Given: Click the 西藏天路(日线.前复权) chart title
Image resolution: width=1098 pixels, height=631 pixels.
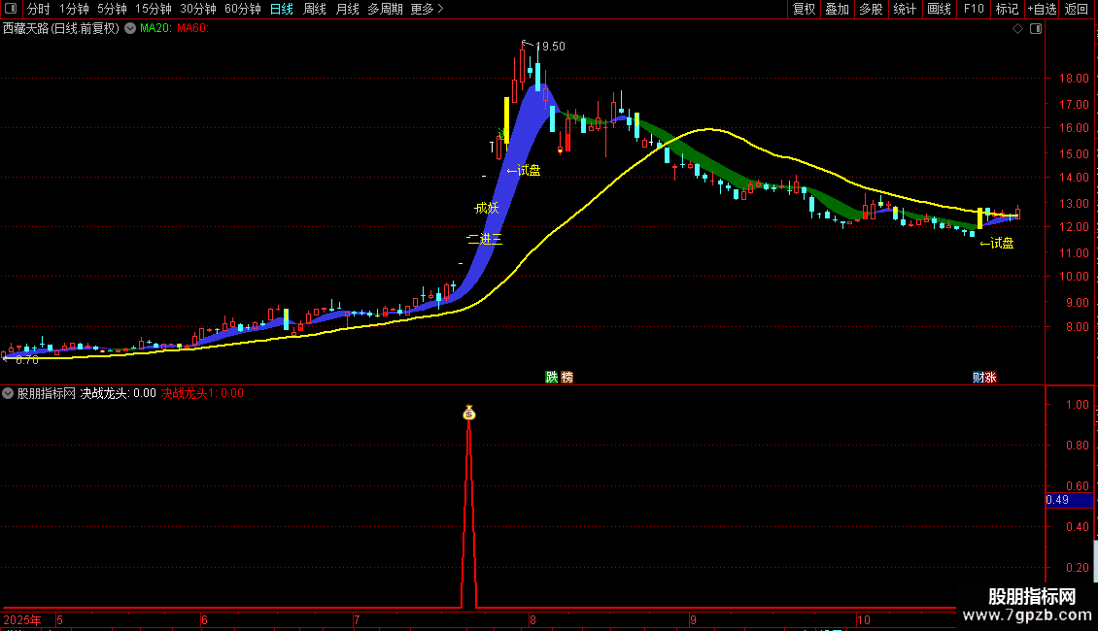Looking at the screenshot, I should click(61, 29).
